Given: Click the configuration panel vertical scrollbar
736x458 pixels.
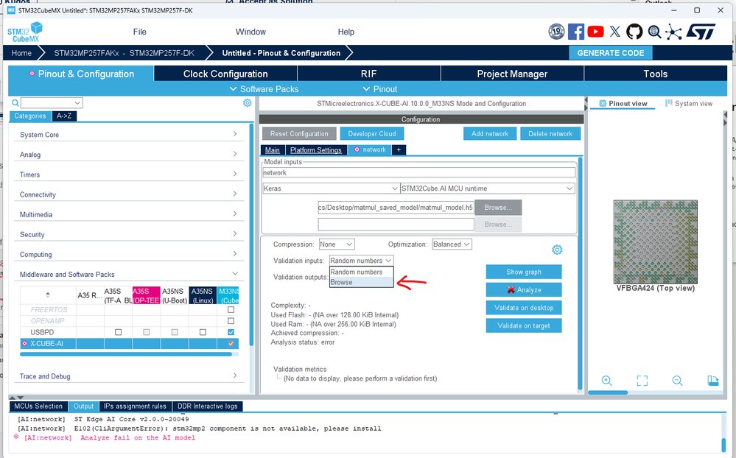Looking at the screenshot, I should click(580, 273).
